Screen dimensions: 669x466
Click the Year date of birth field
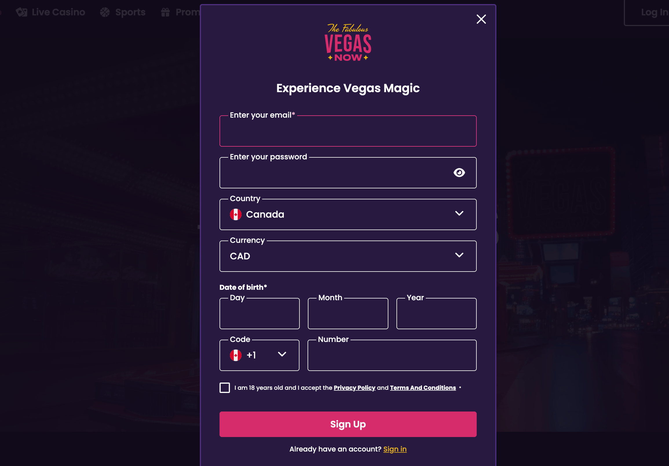(436, 314)
